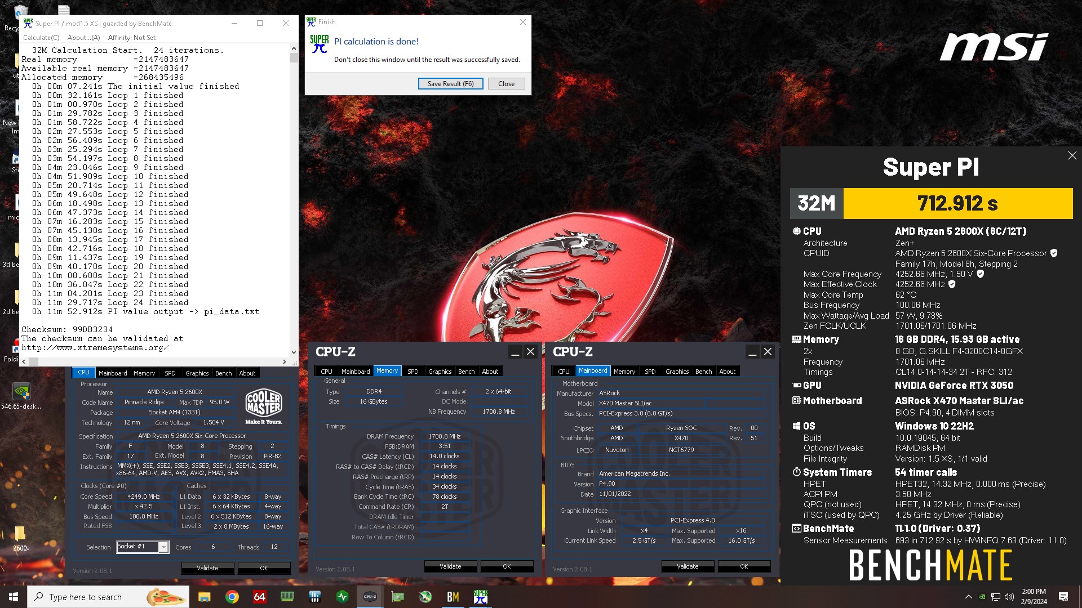
Task: Open the green X sphere taskbar icon
Action: (x=425, y=597)
